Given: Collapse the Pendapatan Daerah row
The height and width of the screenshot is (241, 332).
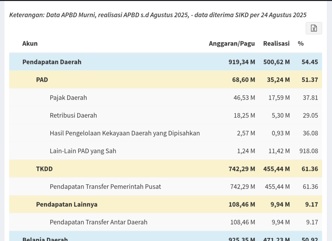Looking at the screenshot, I should pos(52,62).
